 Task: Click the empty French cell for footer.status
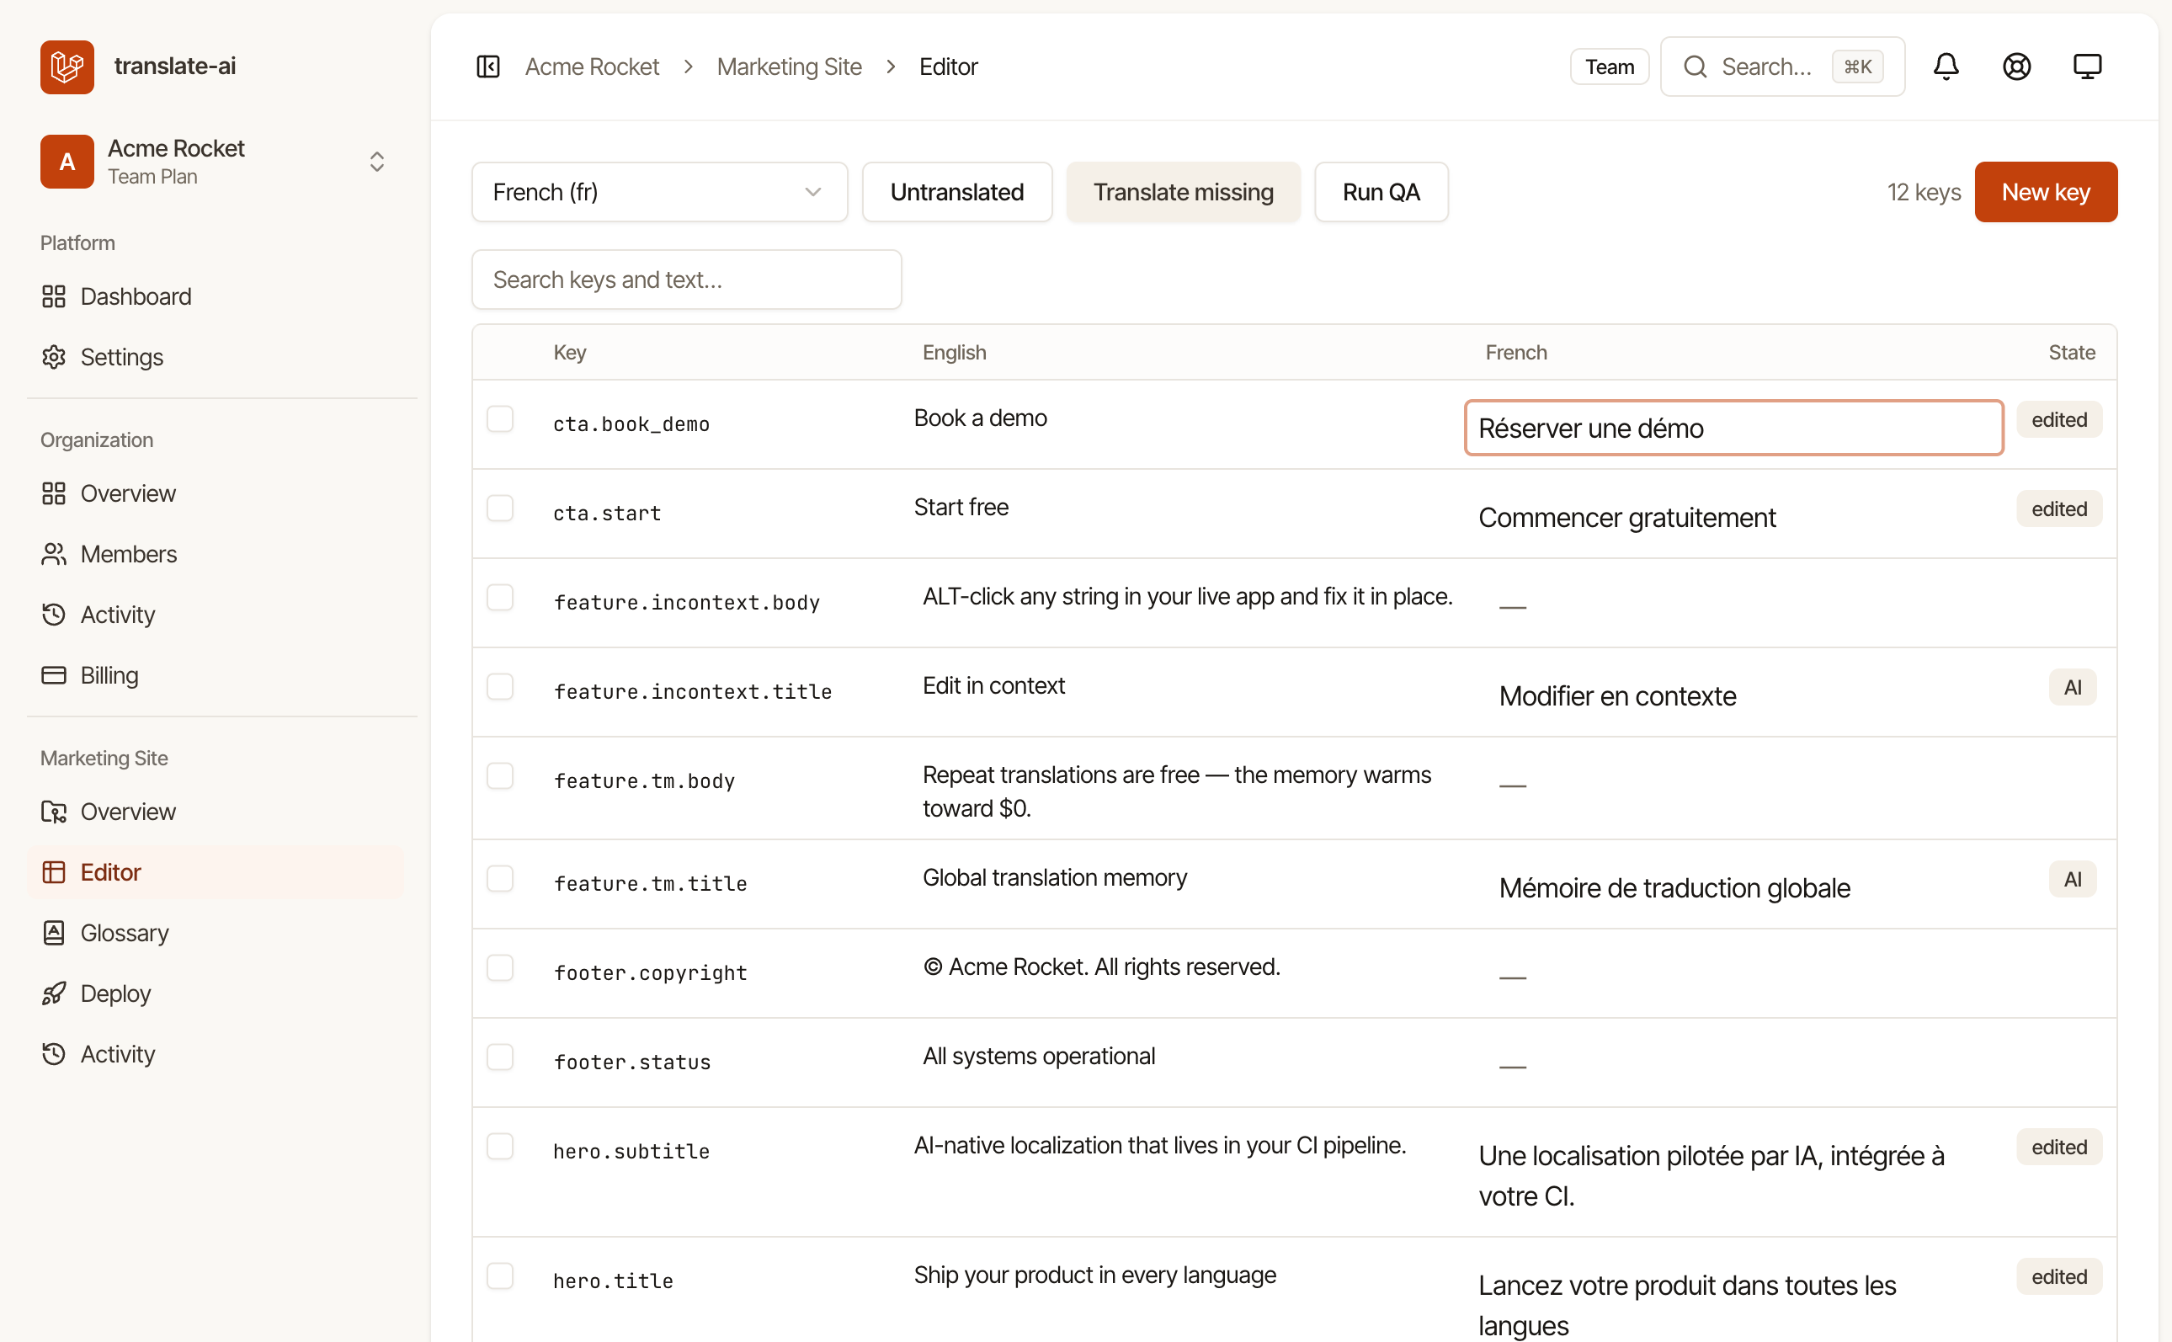pos(1513,1066)
